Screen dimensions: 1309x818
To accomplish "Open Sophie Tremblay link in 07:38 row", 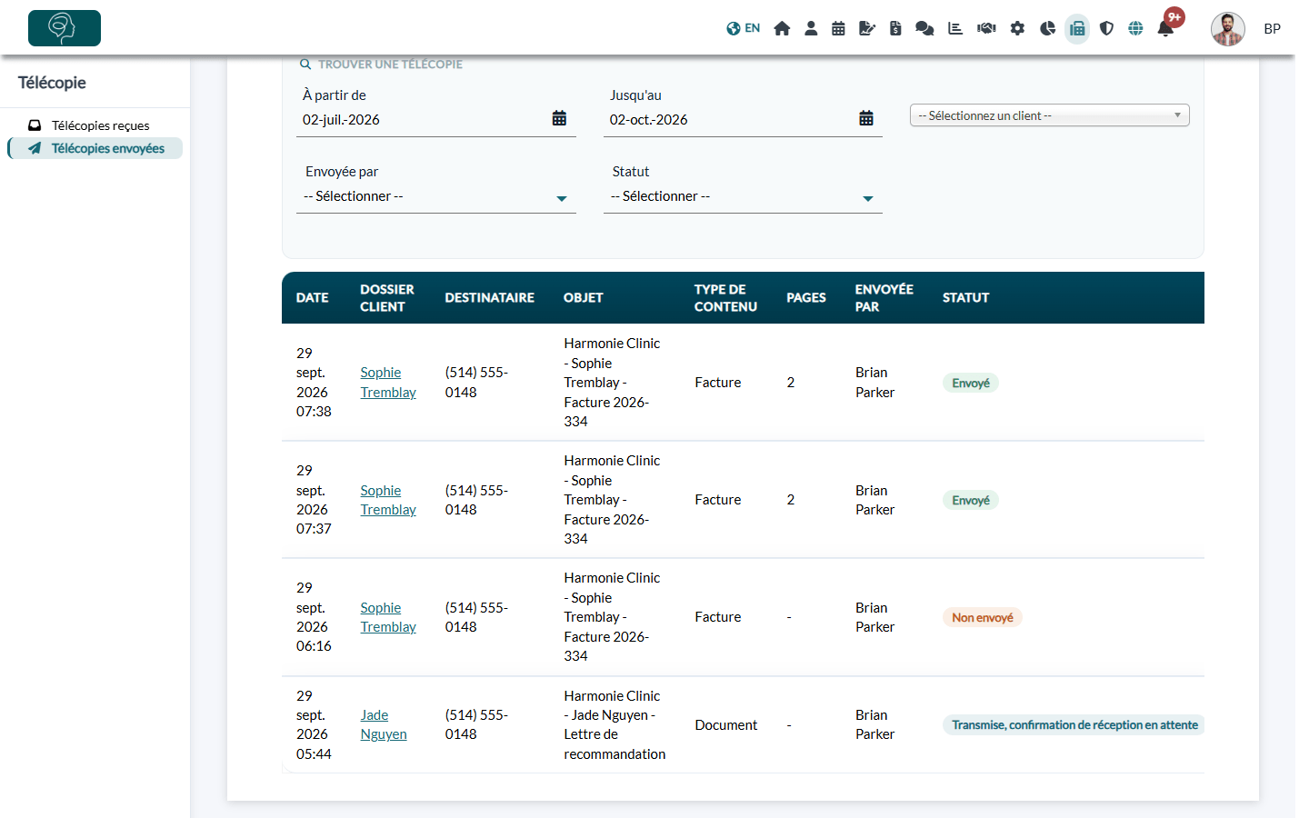I will tap(388, 383).
